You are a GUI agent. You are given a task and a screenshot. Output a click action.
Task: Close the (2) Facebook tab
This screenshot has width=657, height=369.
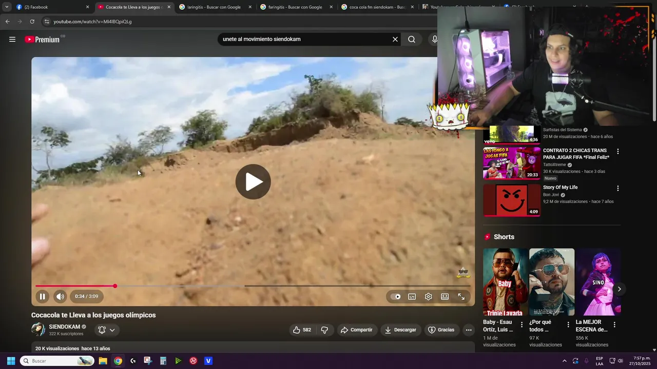(x=87, y=7)
